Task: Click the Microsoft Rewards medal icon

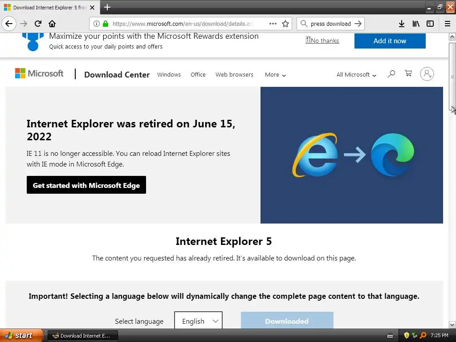Action: click(33, 42)
